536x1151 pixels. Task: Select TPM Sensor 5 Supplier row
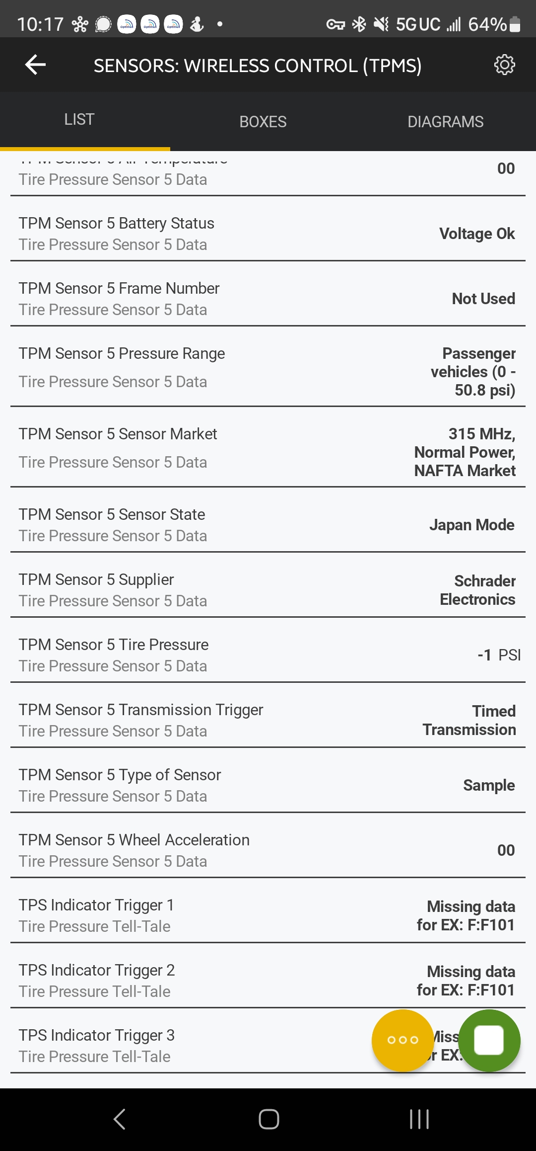268,590
